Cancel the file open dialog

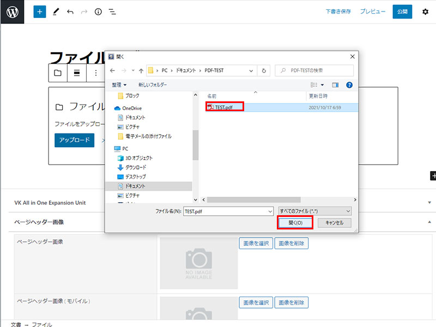click(335, 223)
